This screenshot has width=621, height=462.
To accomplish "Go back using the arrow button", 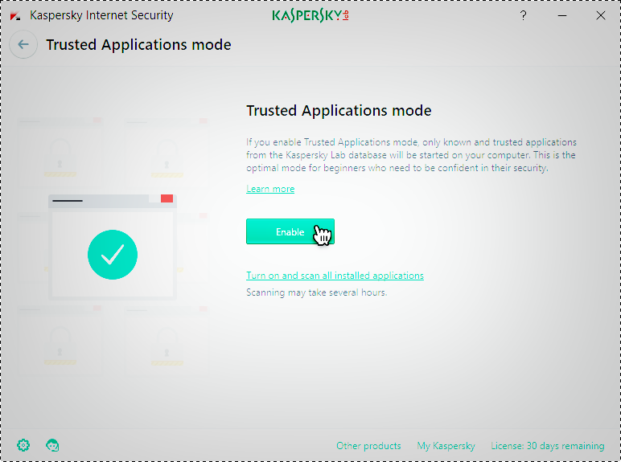I will [x=23, y=45].
